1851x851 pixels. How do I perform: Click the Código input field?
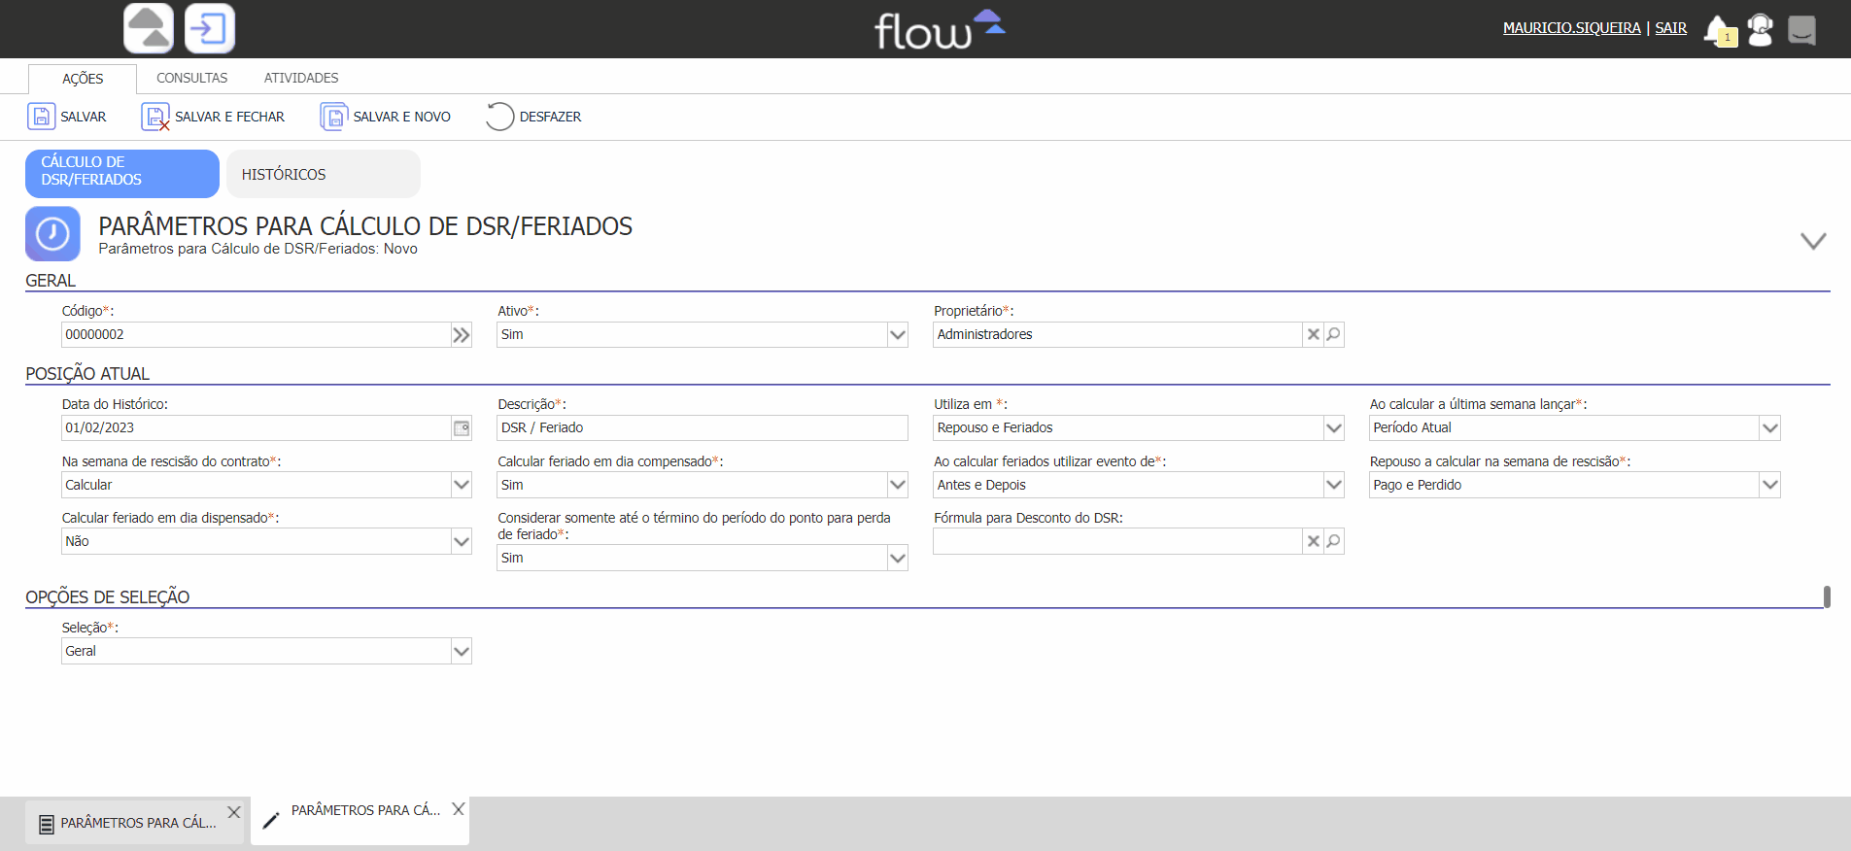[256, 335]
